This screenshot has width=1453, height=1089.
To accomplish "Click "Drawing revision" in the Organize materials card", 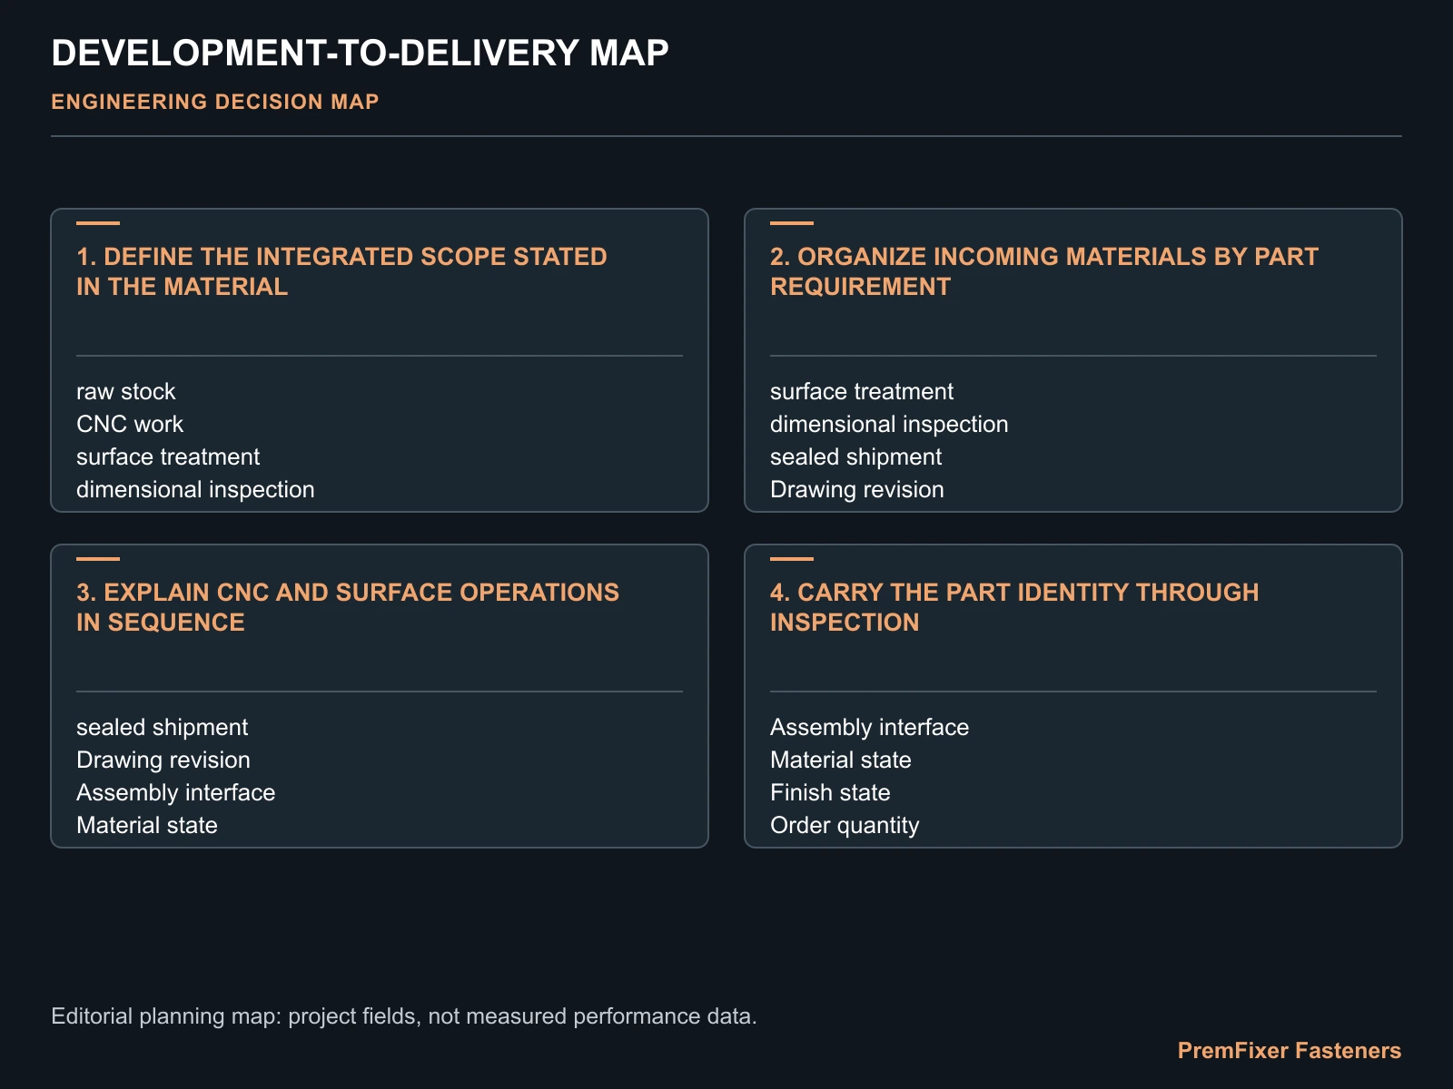I will (857, 490).
